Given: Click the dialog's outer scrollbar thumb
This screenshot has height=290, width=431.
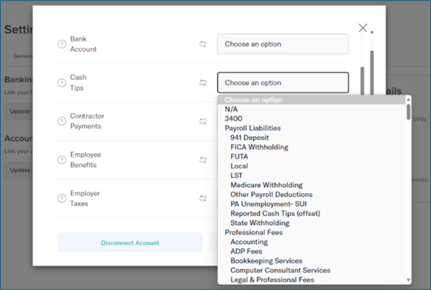Looking at the screenshot, I should (x=372, y=72).
